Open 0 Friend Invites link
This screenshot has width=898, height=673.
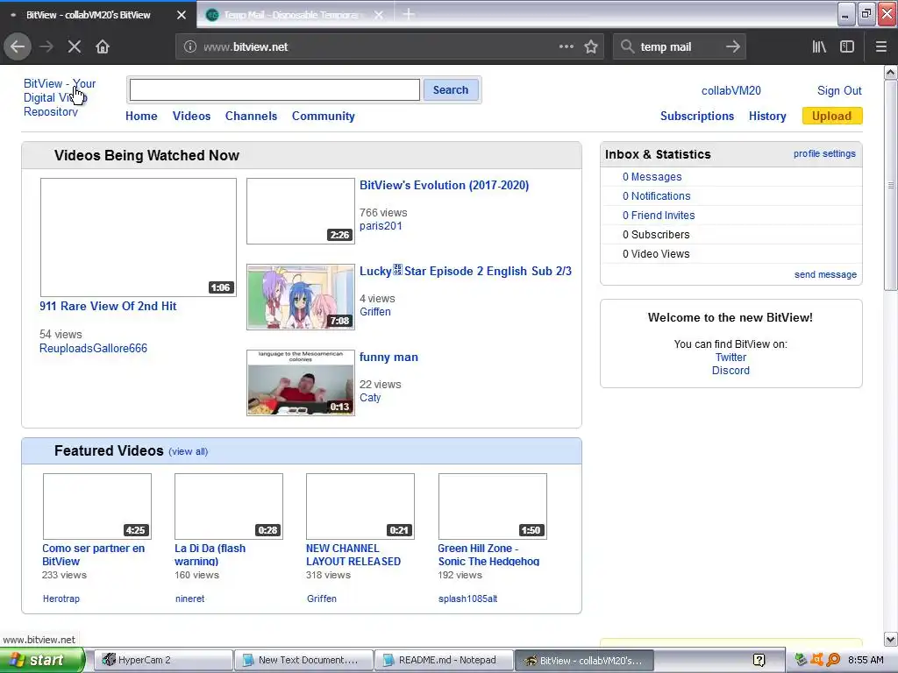659,216
